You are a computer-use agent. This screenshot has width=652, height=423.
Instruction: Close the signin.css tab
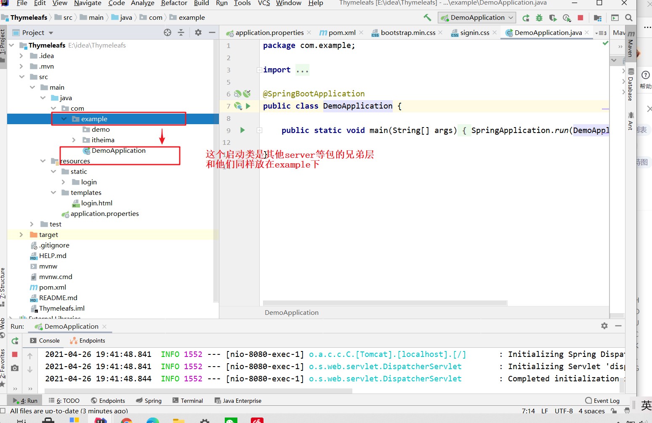[495, 32]
